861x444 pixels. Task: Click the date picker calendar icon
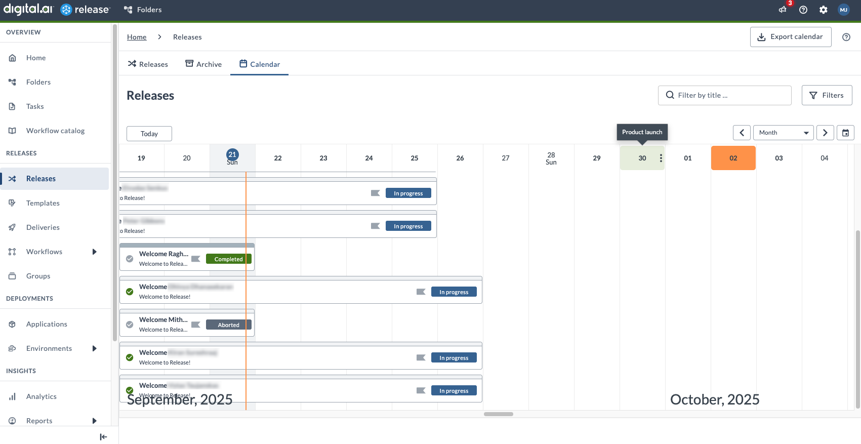coord(845,133)
